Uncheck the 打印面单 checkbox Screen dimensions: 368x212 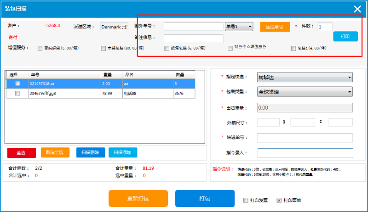point(279,201)
